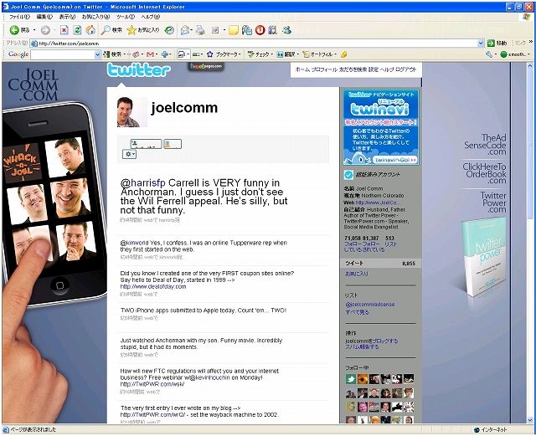Screen dimensions: 536x436
Task: Open the History clock icon
Action: [x=169, y=30]
